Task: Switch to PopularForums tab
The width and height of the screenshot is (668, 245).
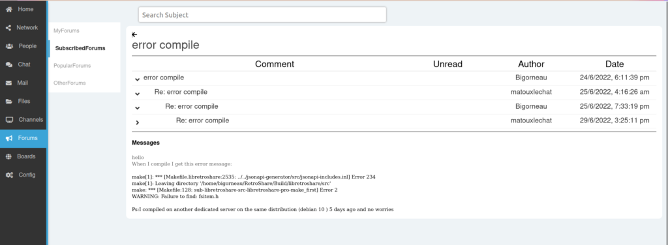Action: (72, 66)
